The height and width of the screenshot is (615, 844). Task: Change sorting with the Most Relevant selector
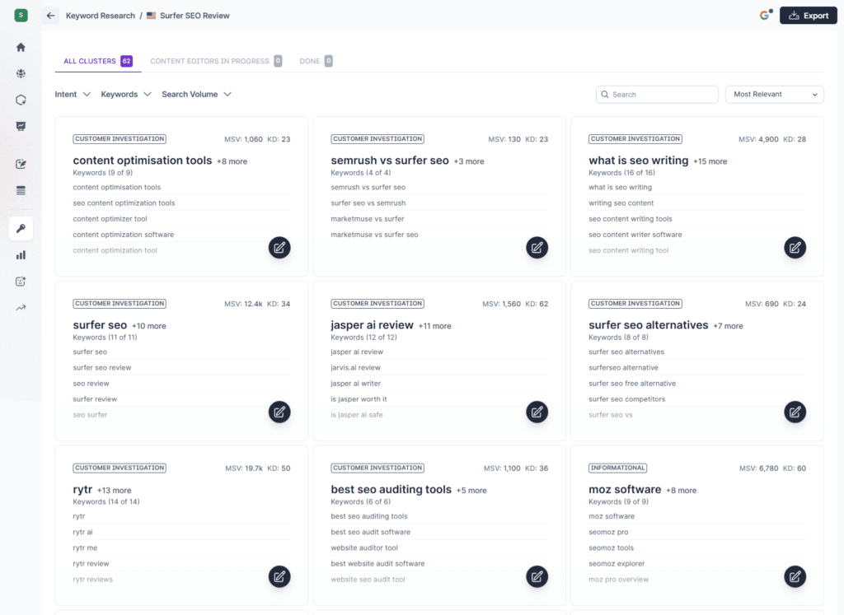pyautogui.click(x=774, y=94)
